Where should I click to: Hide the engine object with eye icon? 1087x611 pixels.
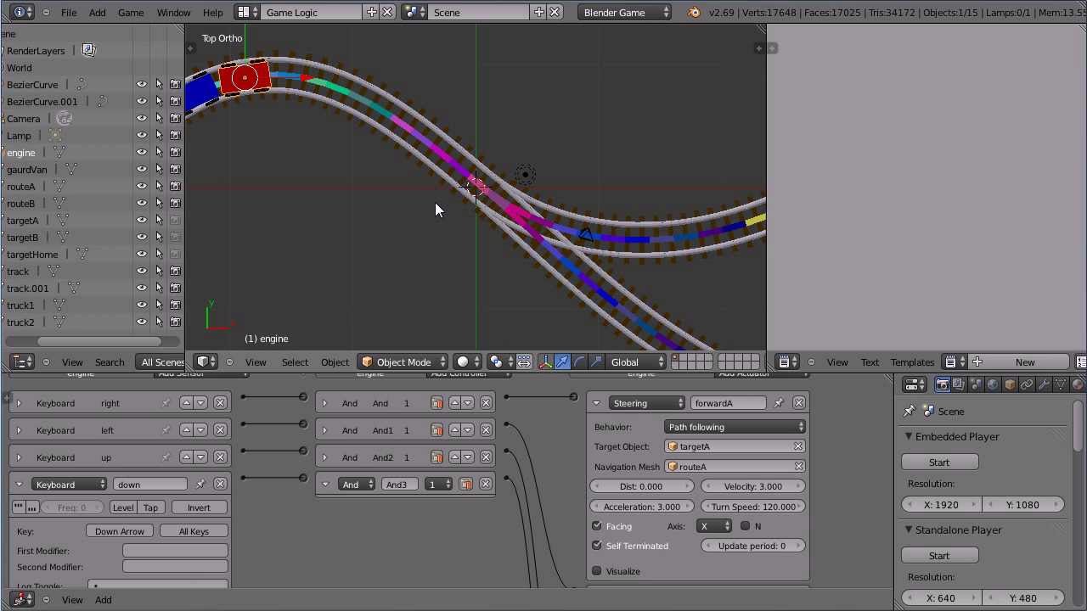pos(142,153)
